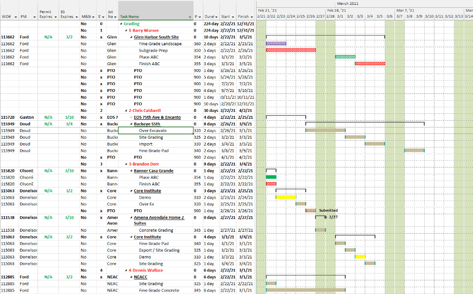Select the long Fine Grade Concrete Gantt bar
The image size is (473, 294).
tap(306, 290)
